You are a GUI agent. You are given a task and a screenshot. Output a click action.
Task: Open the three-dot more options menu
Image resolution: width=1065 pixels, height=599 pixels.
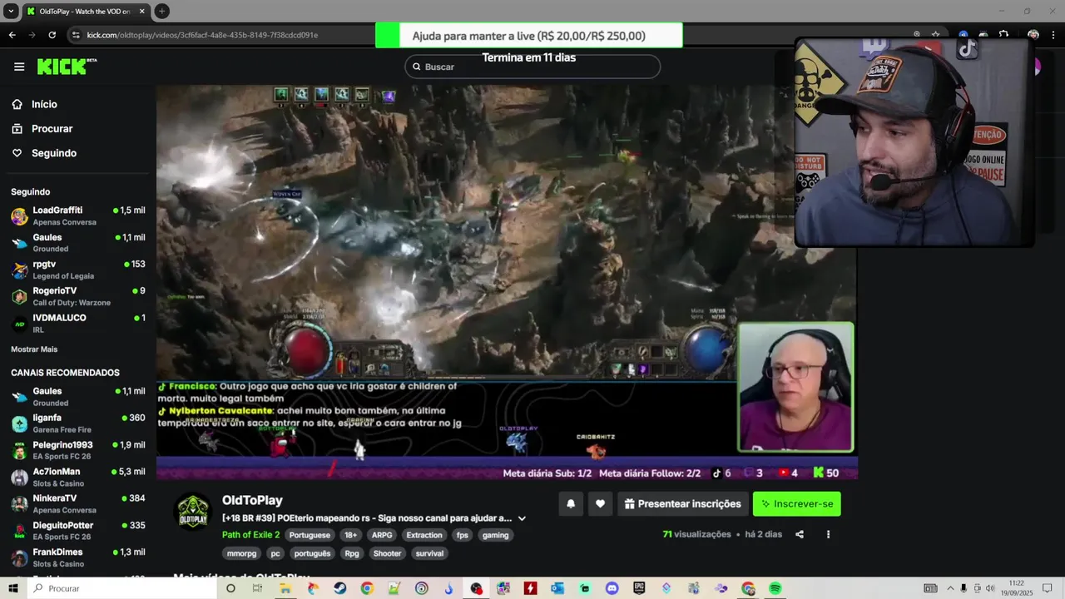828,534
